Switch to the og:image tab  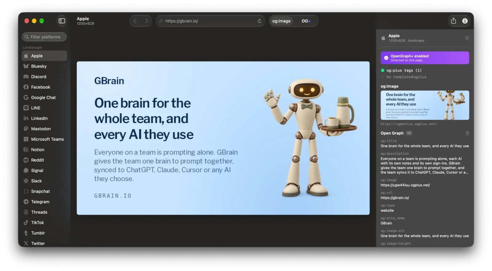281,21
